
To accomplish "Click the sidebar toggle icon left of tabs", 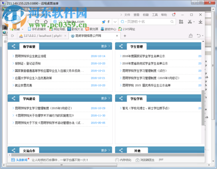I will pyautogui.click(x=13, y=36).
